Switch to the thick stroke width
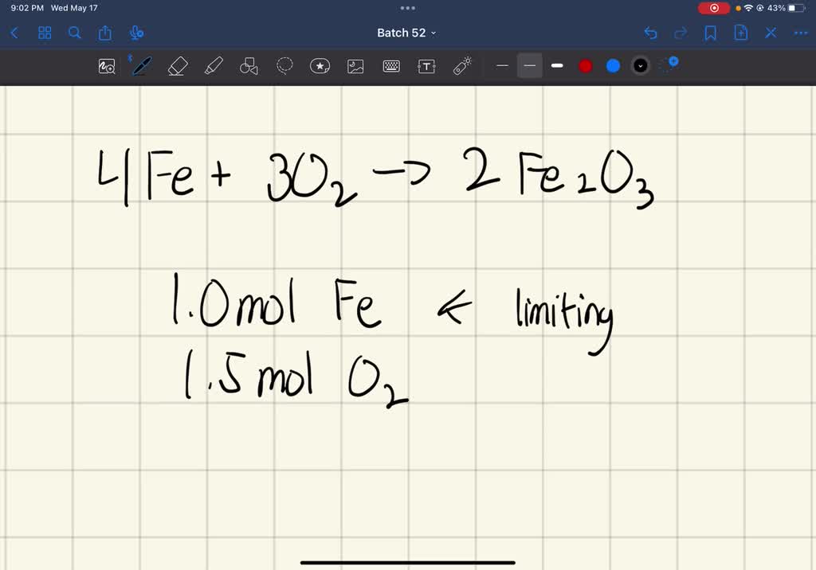816x570 pixels. pos(557,66)
